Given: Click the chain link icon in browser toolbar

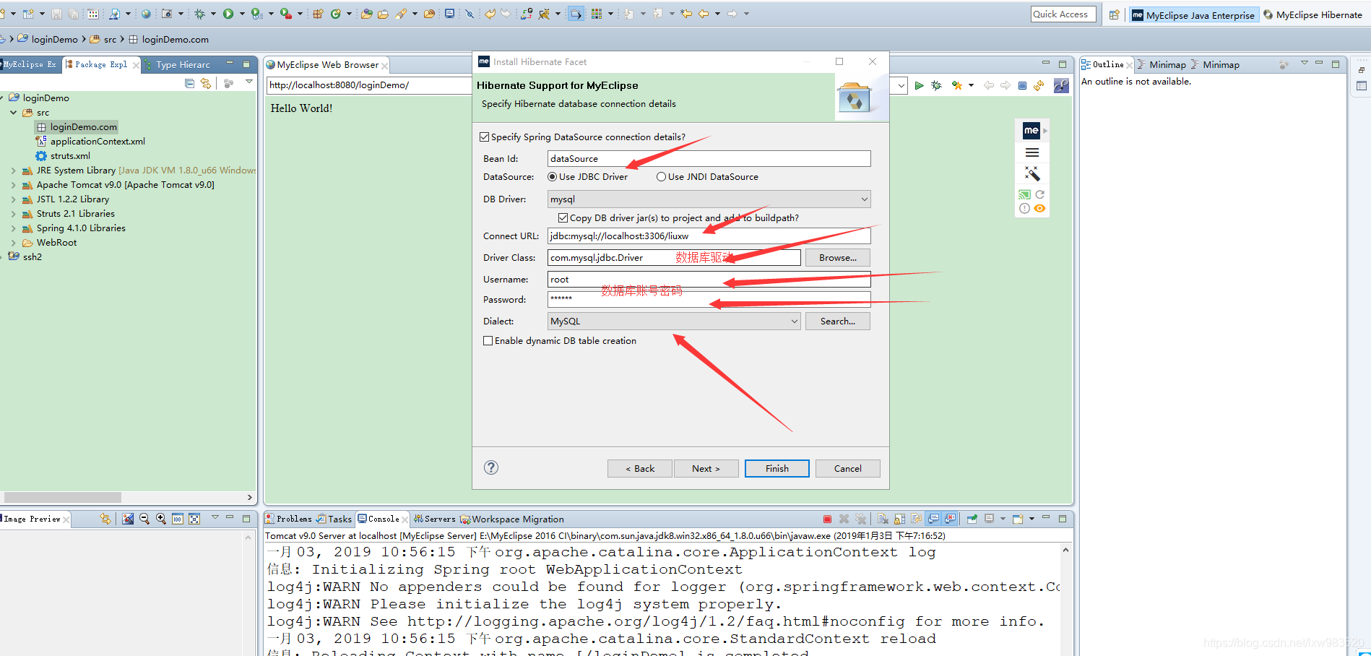Looking at the screenshot, I should pos(1061,85).
